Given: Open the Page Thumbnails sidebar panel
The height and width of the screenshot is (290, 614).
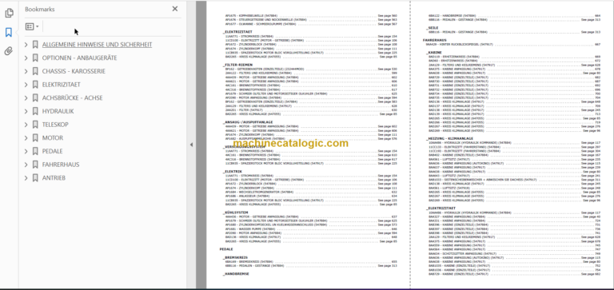Looking at the screenshot, I should pyautogui.click(x=9, y=14).
